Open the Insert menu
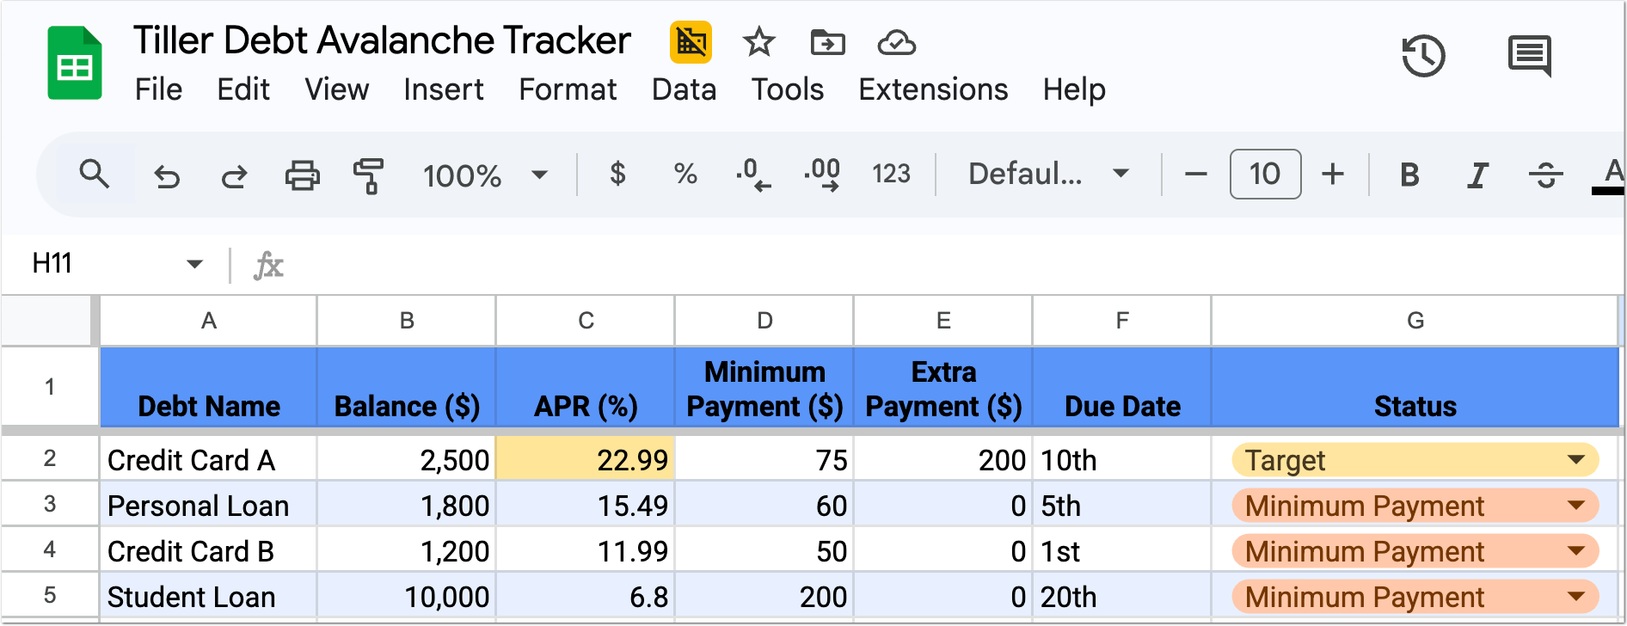The height and width of the screenshot is (626, 1627). [x=444, y=89]
